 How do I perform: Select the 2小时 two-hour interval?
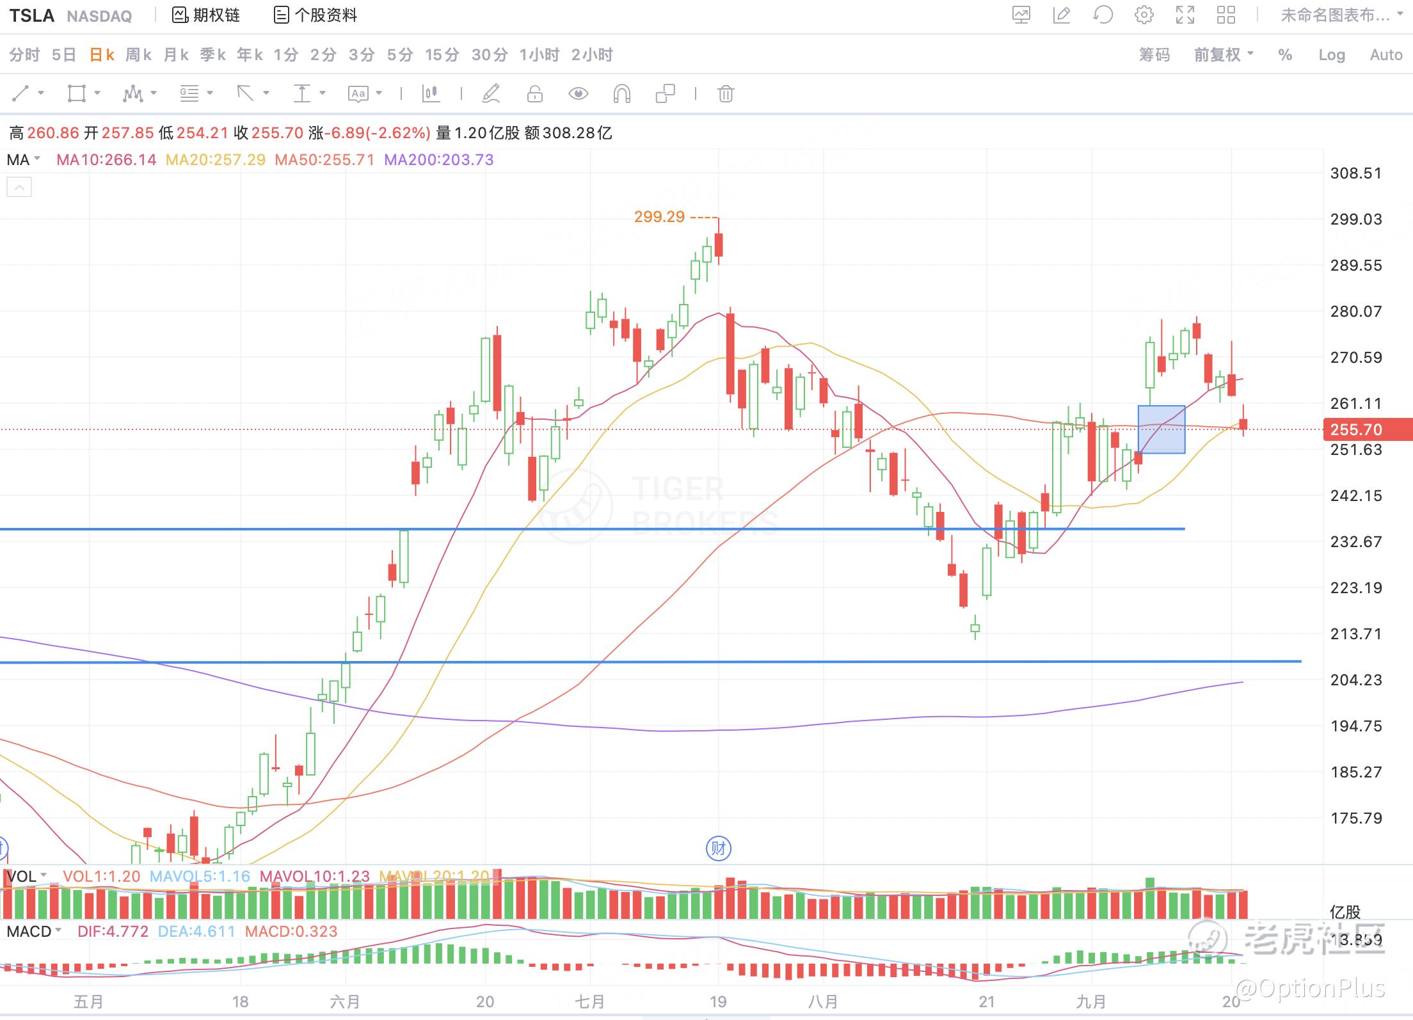tap(593, 55)
